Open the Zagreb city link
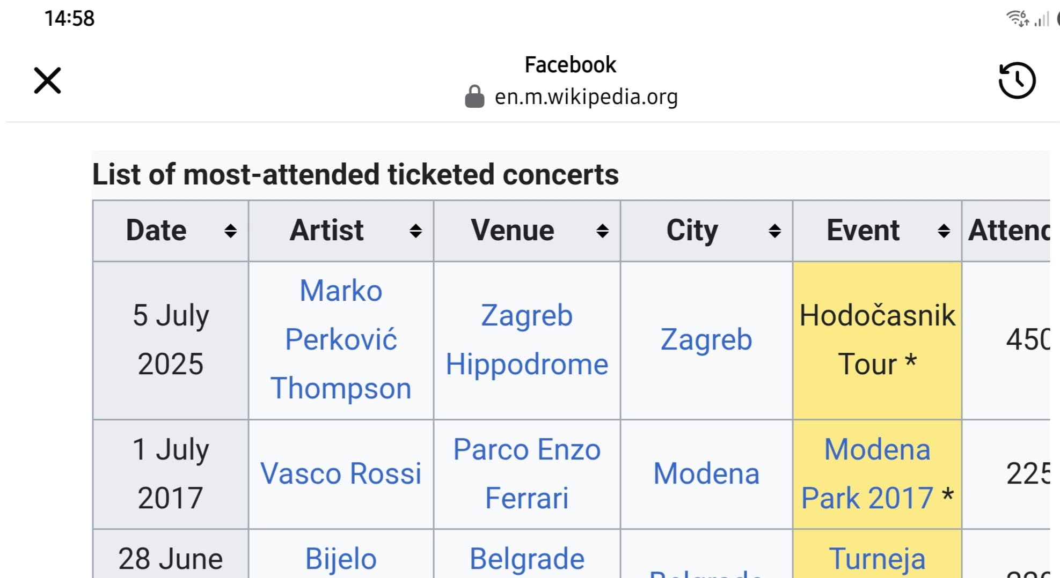This screenshot has width=1060, height=578. [706, 340]
